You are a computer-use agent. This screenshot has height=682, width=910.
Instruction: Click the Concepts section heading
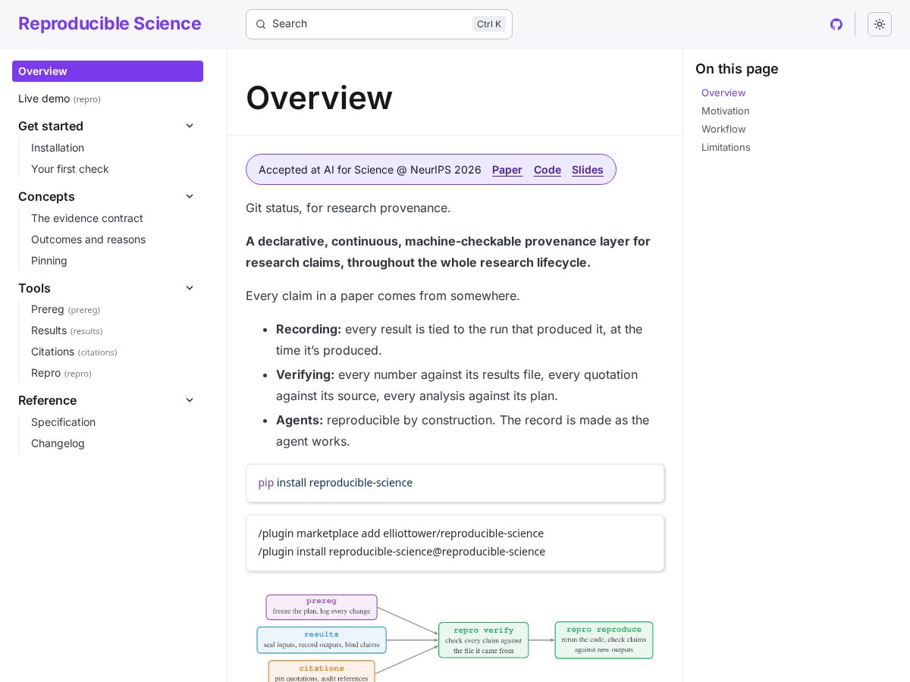[x=46, y=196]
